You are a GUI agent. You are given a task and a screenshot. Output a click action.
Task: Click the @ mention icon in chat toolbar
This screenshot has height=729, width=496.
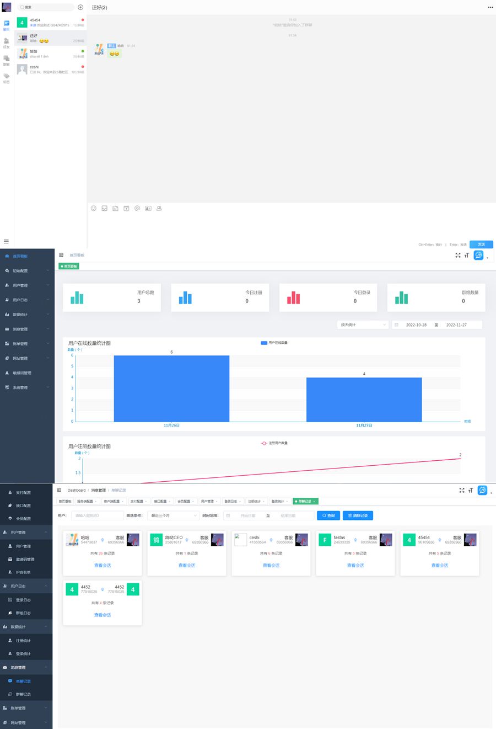[x=137, y=209]
